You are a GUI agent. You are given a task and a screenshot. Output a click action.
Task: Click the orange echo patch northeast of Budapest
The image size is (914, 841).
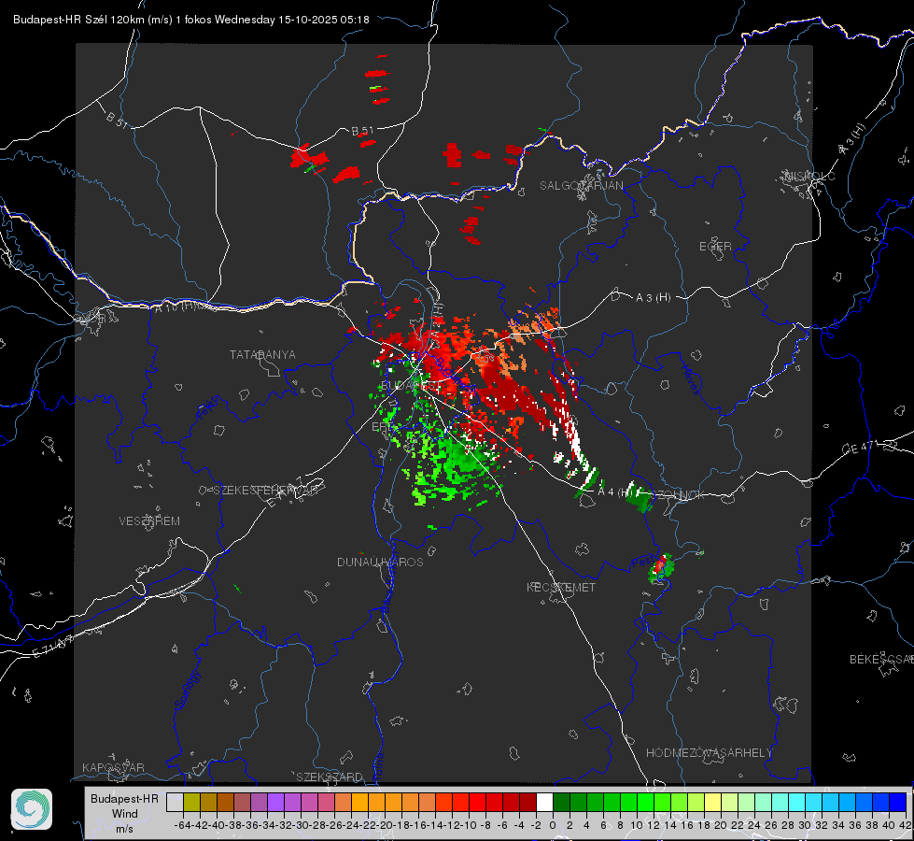pos(533,324)
